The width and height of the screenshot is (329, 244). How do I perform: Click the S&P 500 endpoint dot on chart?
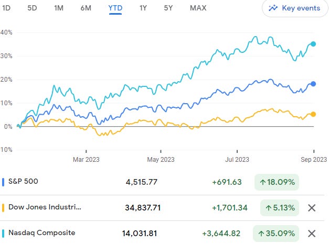click(313, 84)
